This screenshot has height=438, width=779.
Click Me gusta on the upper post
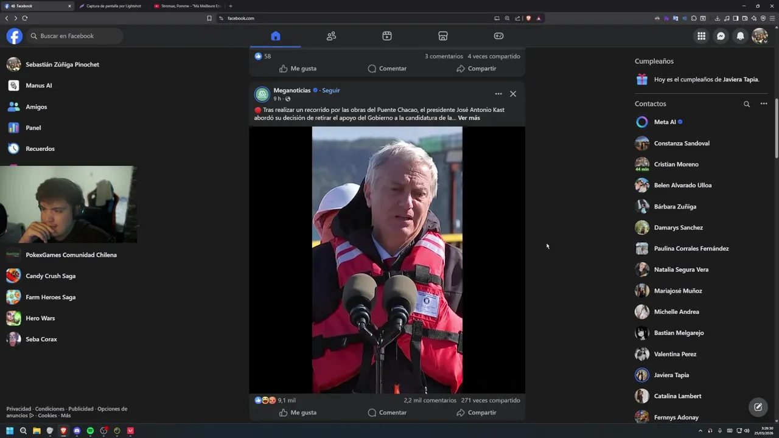[298, 69]
